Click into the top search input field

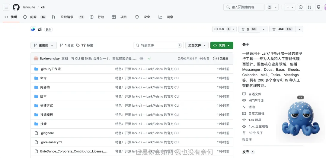pyautogui.click(x=244, y=7)
